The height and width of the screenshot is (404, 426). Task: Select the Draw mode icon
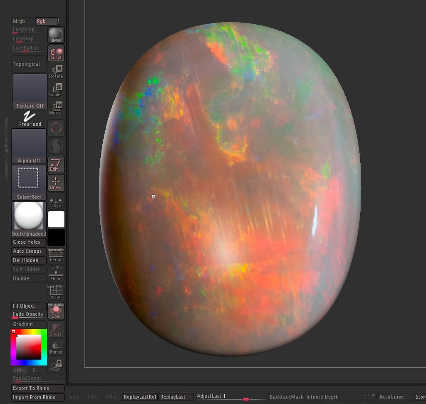56,182
